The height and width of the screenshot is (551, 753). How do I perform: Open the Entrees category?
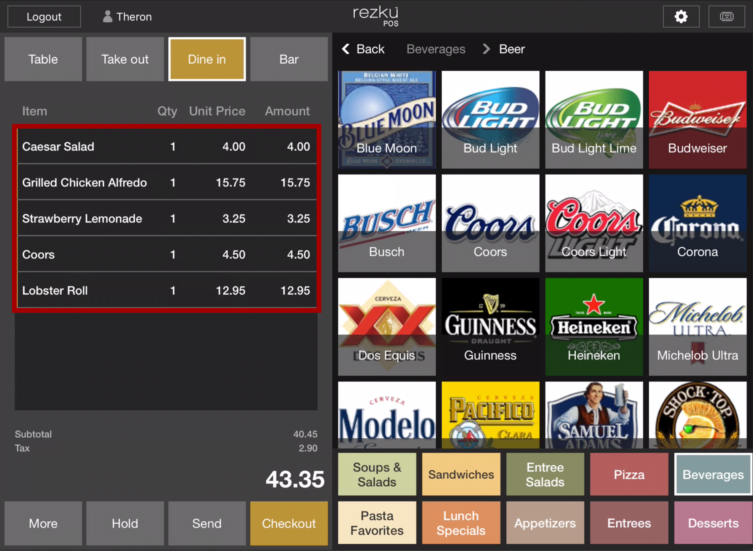pos(629,523)
